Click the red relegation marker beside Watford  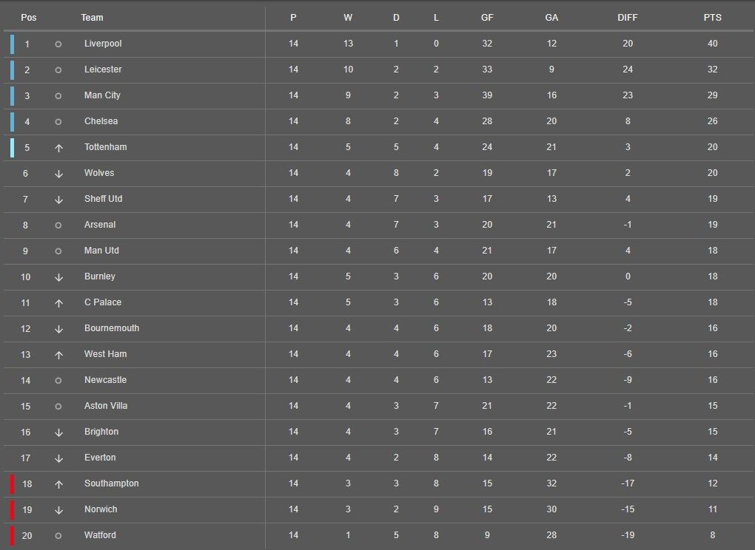click(x=12, y=536)
